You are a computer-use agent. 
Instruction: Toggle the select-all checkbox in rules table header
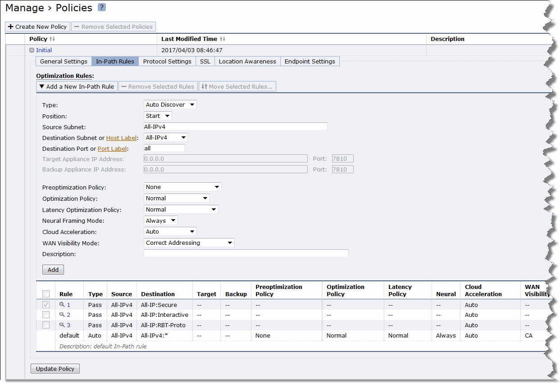[46, 294]
